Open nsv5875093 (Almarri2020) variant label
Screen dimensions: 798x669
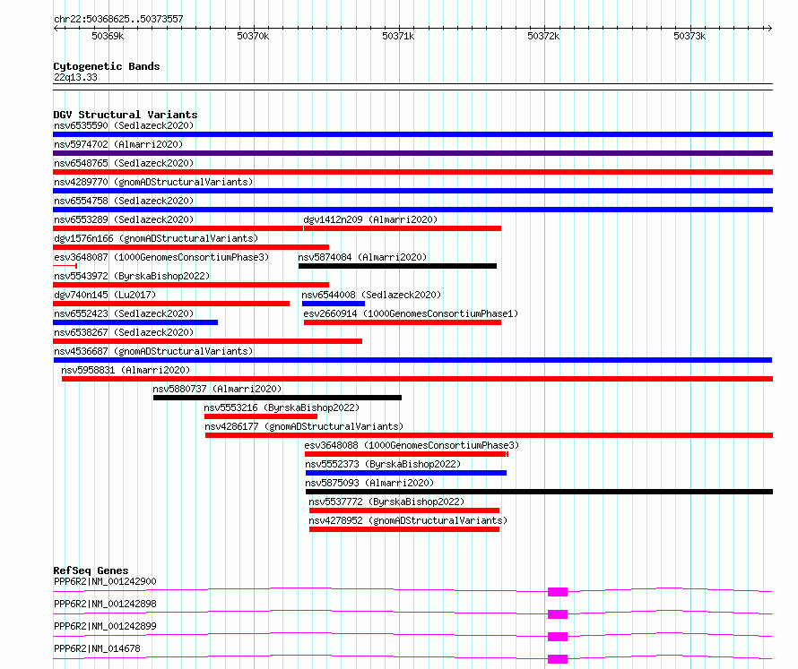coord(369,483)
